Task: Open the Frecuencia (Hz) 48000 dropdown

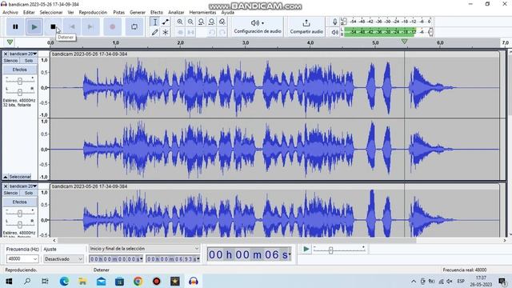Action: 22,258
